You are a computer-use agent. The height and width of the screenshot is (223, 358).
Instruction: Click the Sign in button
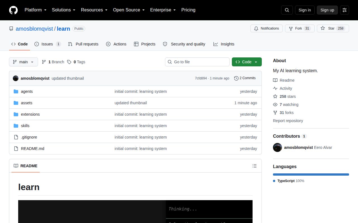tap(305, 10)
